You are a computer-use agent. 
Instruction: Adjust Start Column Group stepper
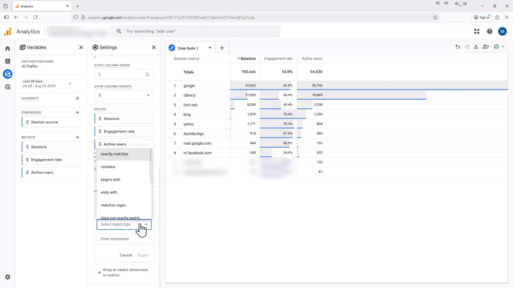tap(147, 74)
